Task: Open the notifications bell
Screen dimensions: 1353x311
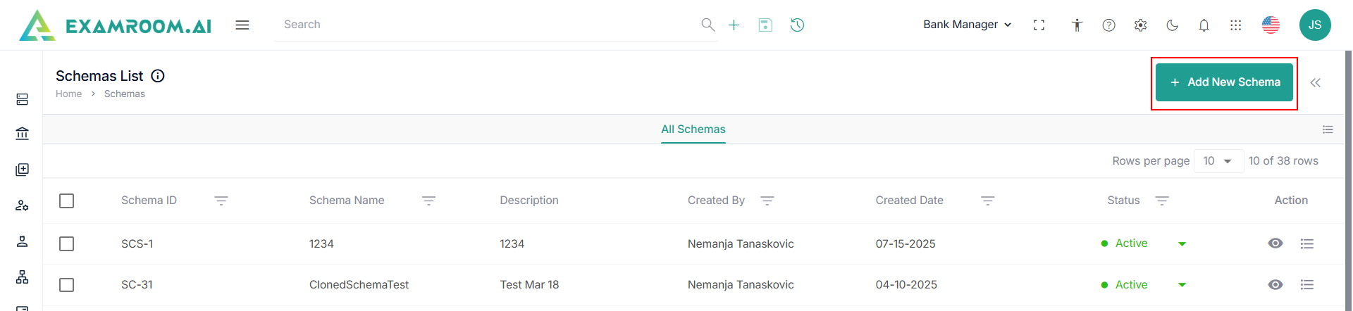Action: pos(1204,25)
